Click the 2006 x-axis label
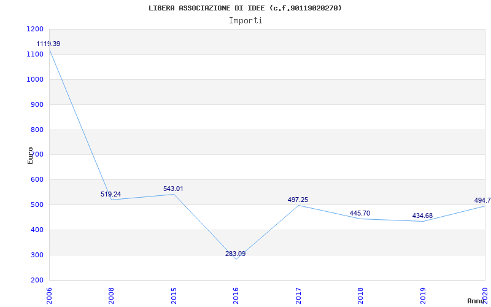The width and height of the screenshot is (491, 307). point(50,296)
